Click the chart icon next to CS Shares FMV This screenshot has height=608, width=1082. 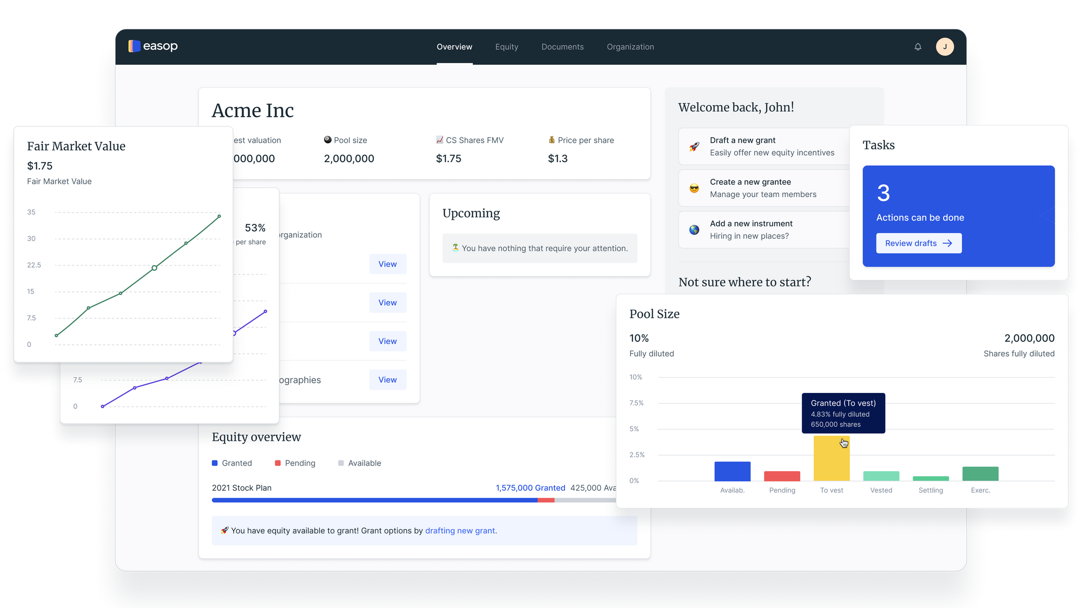click(x=439, y=140)
